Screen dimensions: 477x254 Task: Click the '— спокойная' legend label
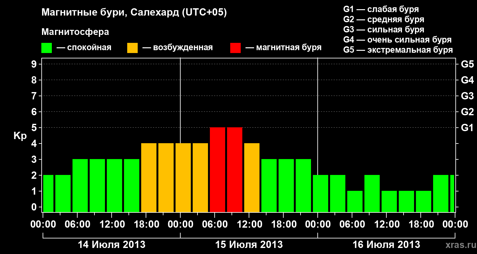84,48
